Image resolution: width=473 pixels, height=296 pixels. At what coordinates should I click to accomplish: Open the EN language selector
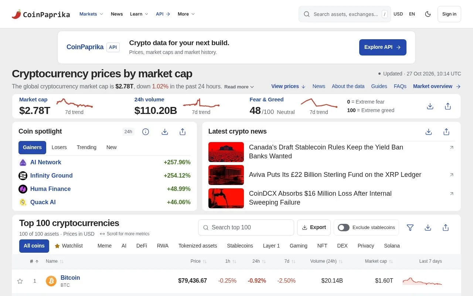pyautogui.click(x=412, y=14)
